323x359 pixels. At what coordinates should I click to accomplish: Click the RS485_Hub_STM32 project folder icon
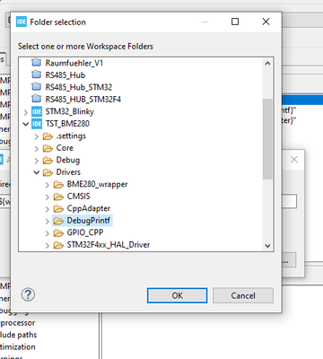(36, 87)
